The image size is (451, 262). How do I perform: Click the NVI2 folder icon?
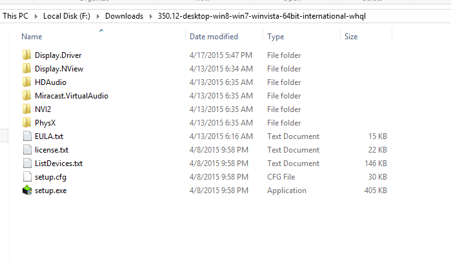[x=26, y=109]
